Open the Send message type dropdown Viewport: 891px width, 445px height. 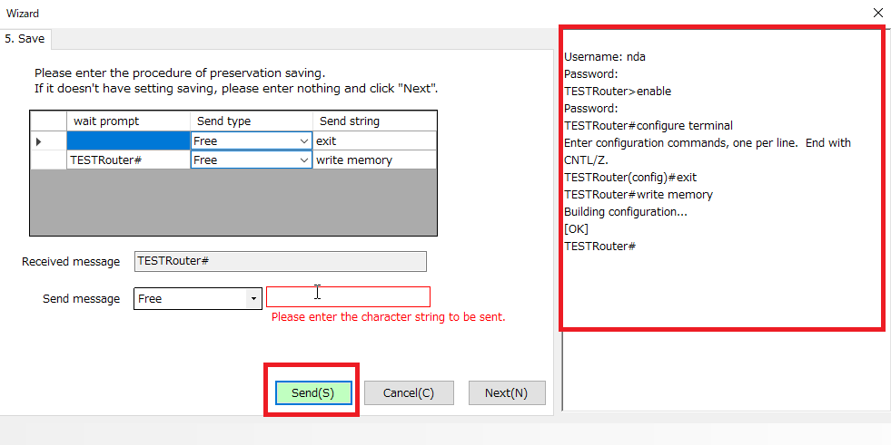[x=253, y=298]
